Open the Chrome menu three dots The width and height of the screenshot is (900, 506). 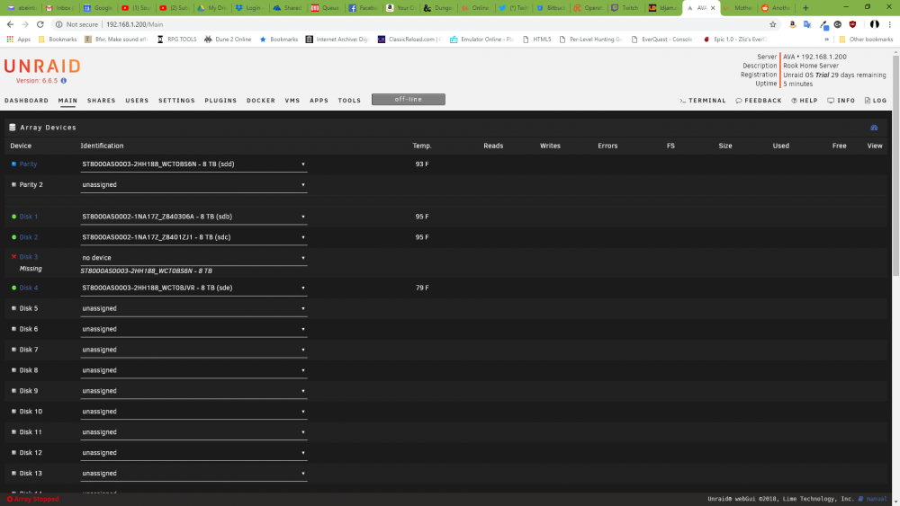(x=890, y=24)
